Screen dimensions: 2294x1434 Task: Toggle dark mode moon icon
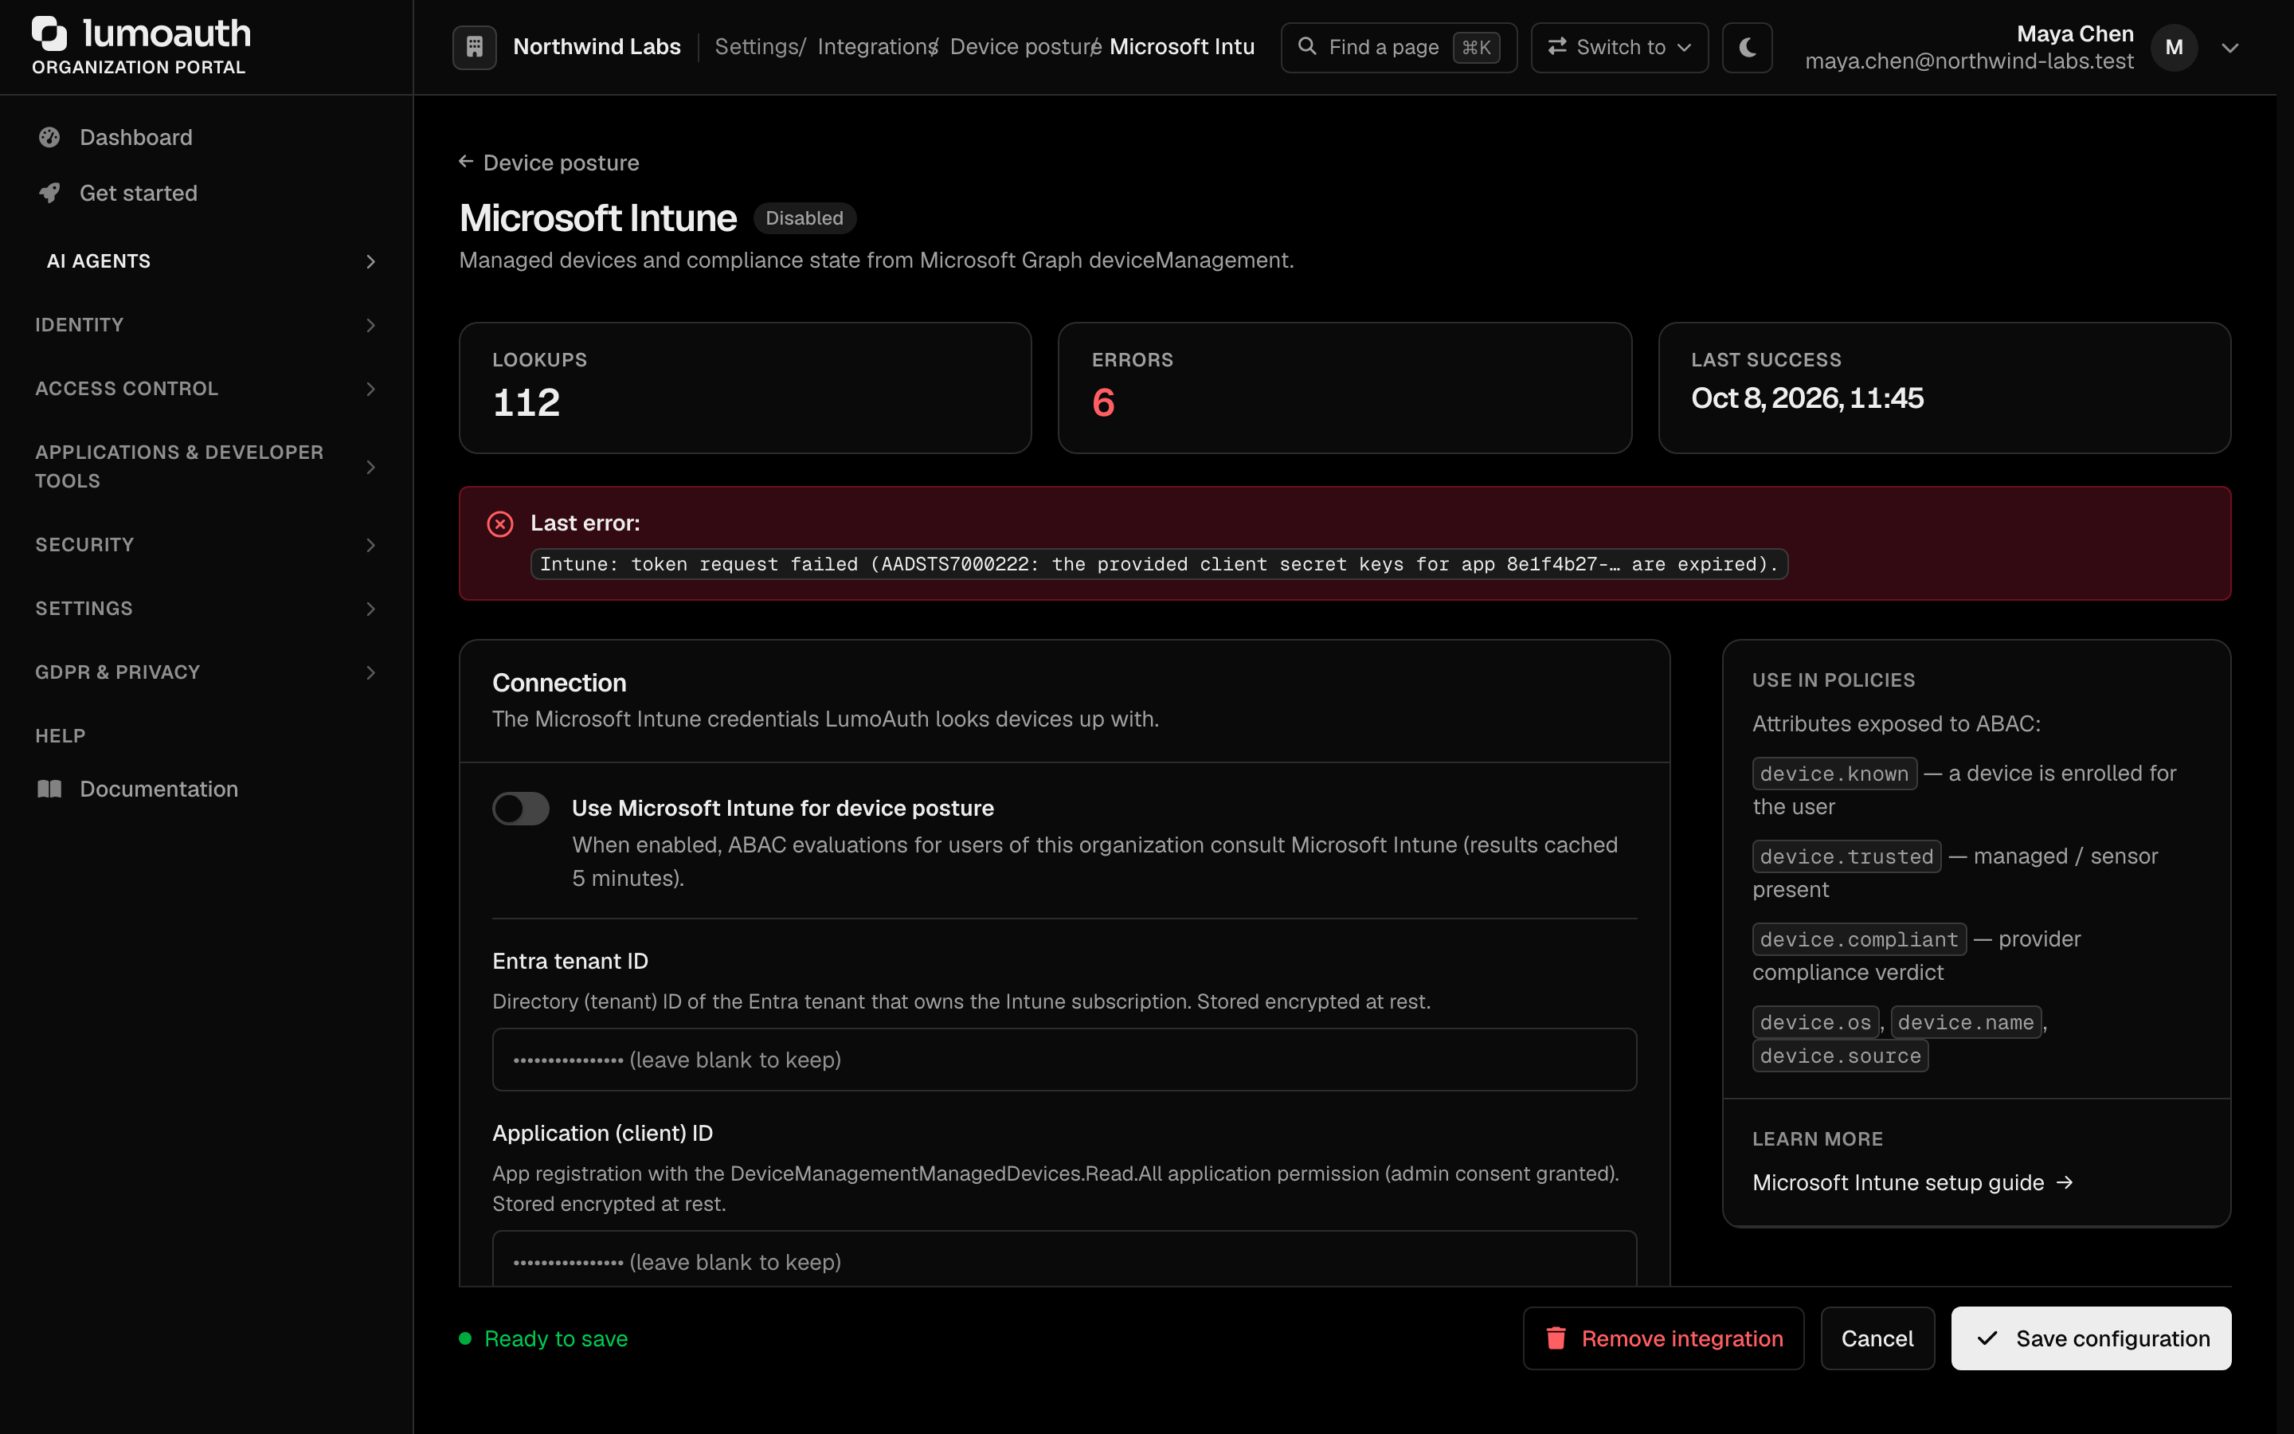(x=1747, y=46)
